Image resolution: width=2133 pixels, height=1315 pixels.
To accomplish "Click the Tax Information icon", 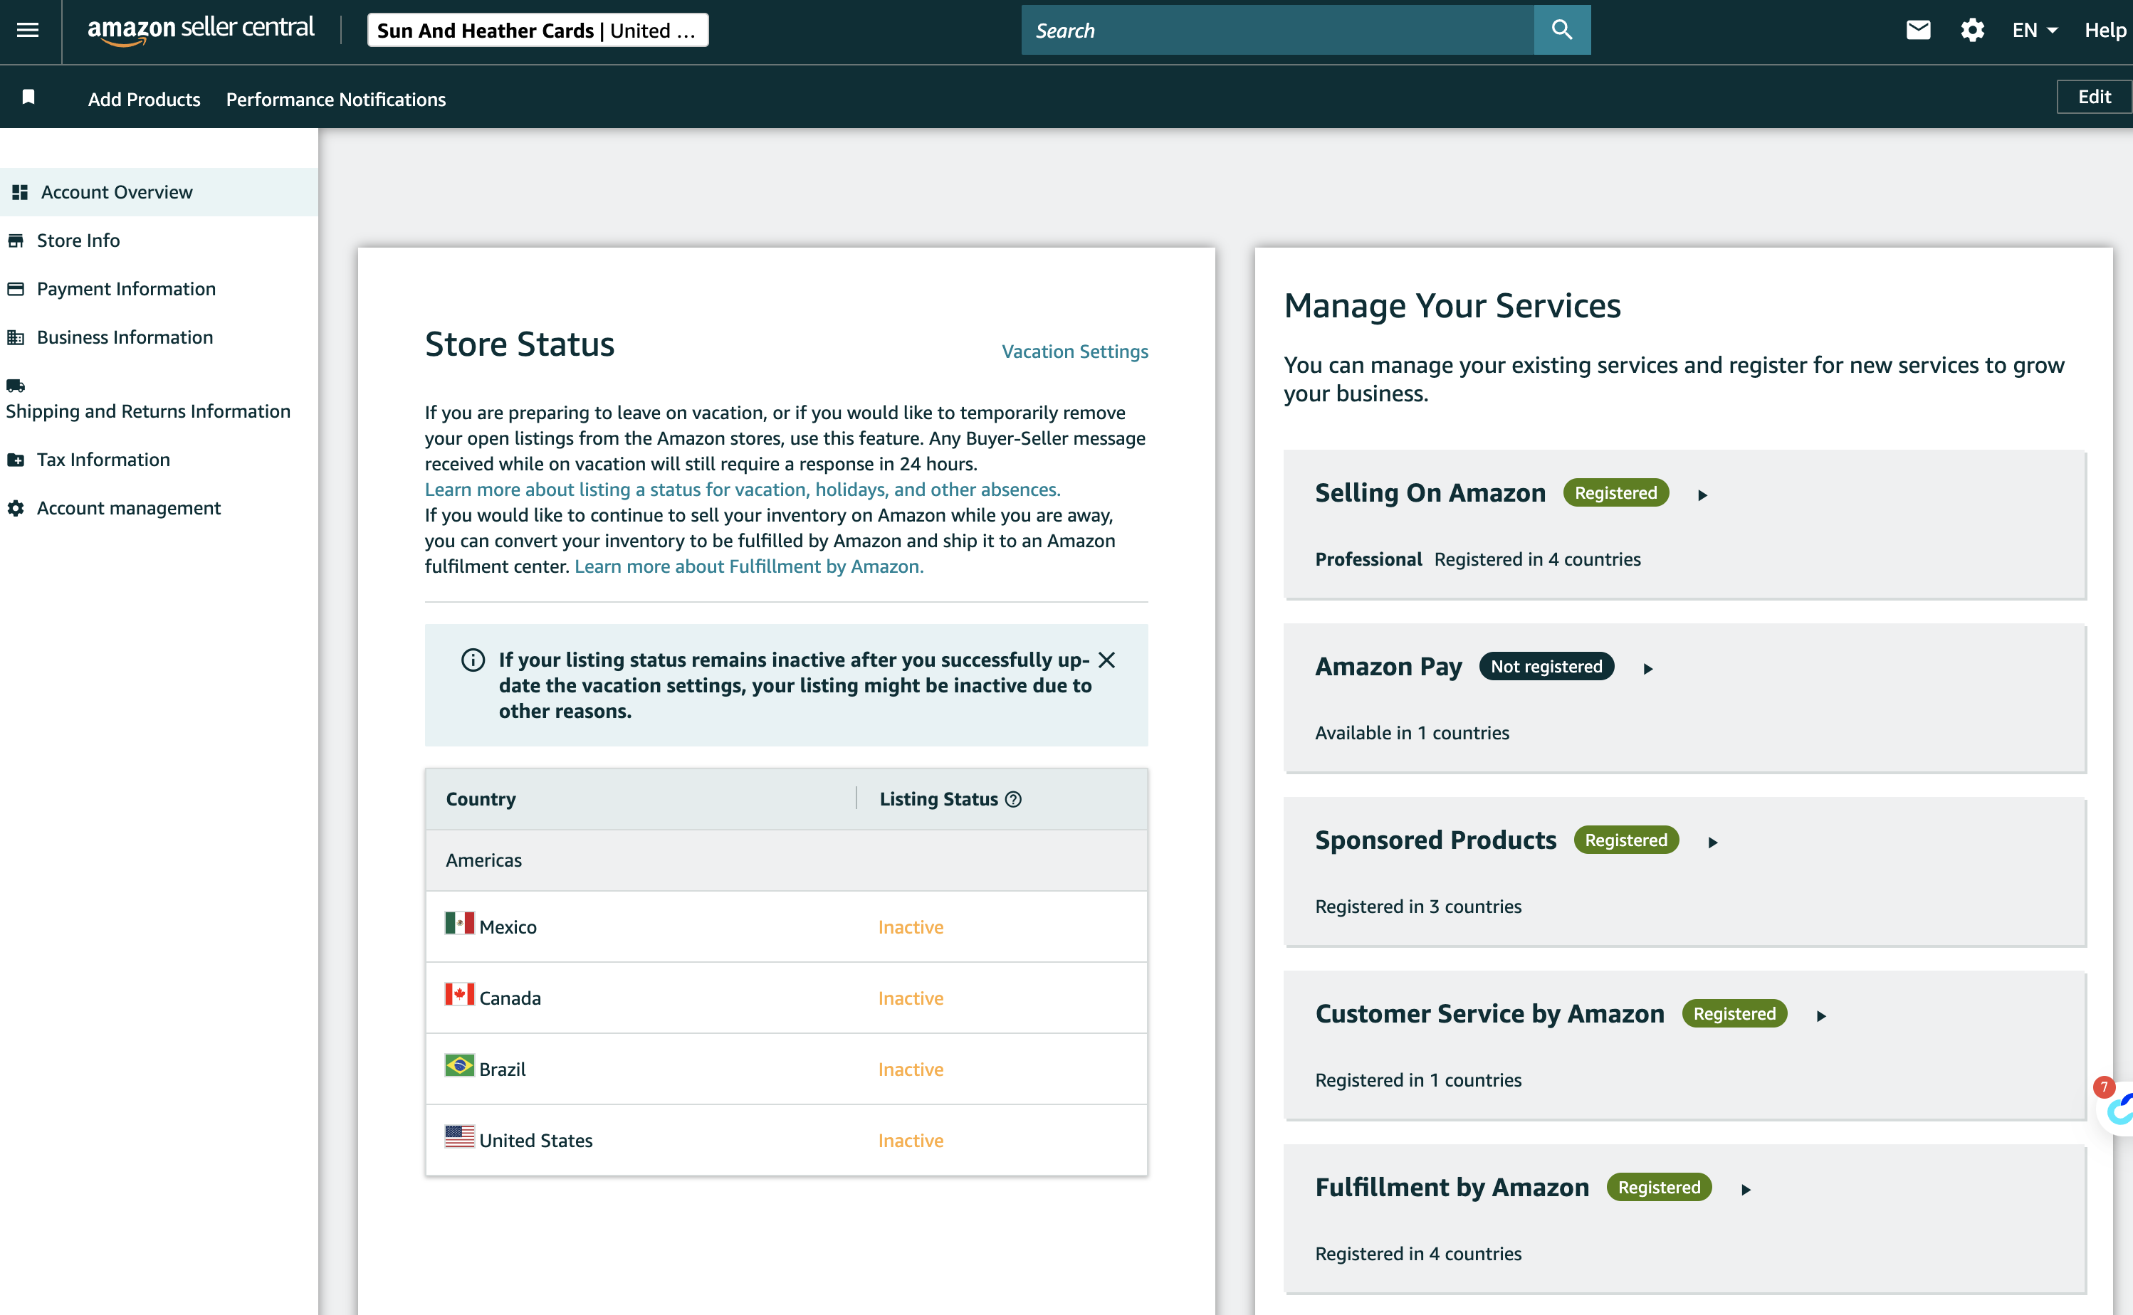I will pos(16,460).
